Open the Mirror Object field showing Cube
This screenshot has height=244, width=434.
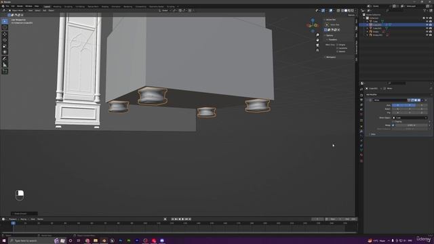click(x=410, y=117)
